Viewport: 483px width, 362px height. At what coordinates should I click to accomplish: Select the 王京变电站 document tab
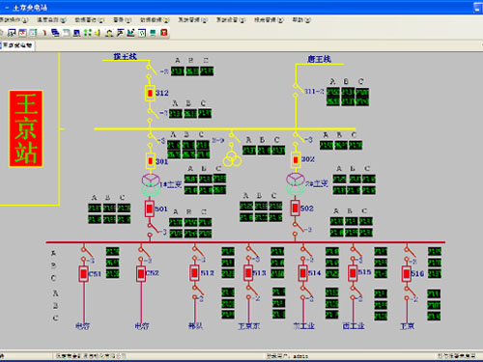[x=16, y=45]
